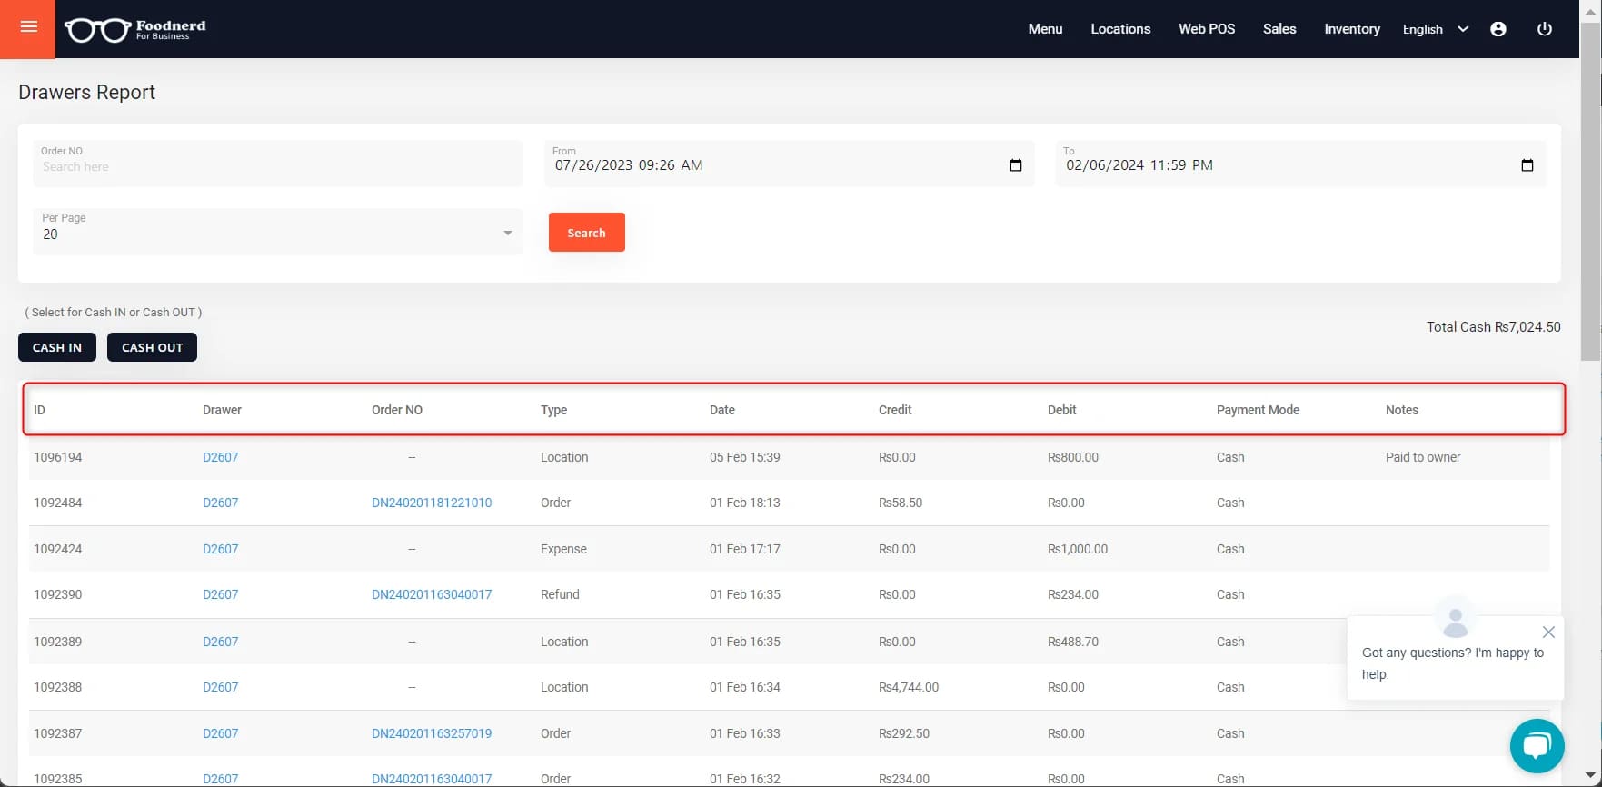Screen dimensions: 1602x787
Task: Click the Date column header
Action: click(722, 410)
